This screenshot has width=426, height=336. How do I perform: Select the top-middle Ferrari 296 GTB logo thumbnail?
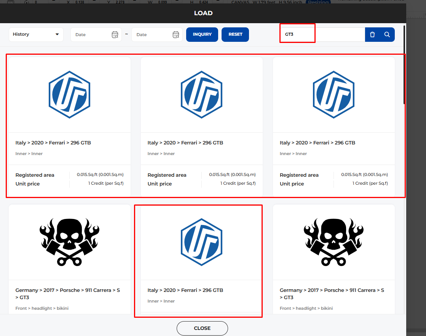(x=202, y=95)
